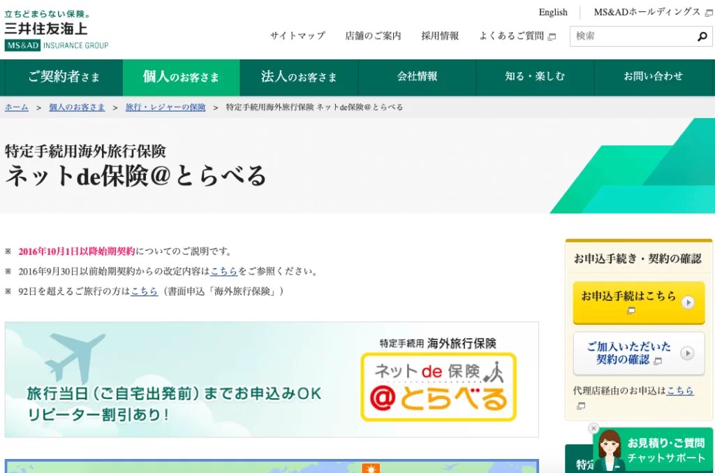Image resolution: width=715 pixels, height=473 pixels.
Task: Open MS&ADホールディングス link
Action: (647, 13)
